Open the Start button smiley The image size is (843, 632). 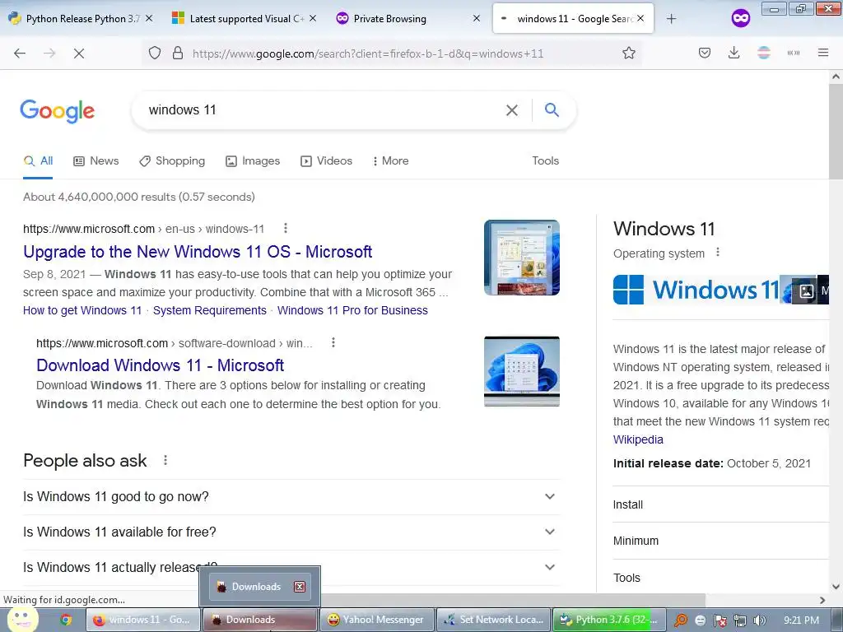tap(22, 619)
